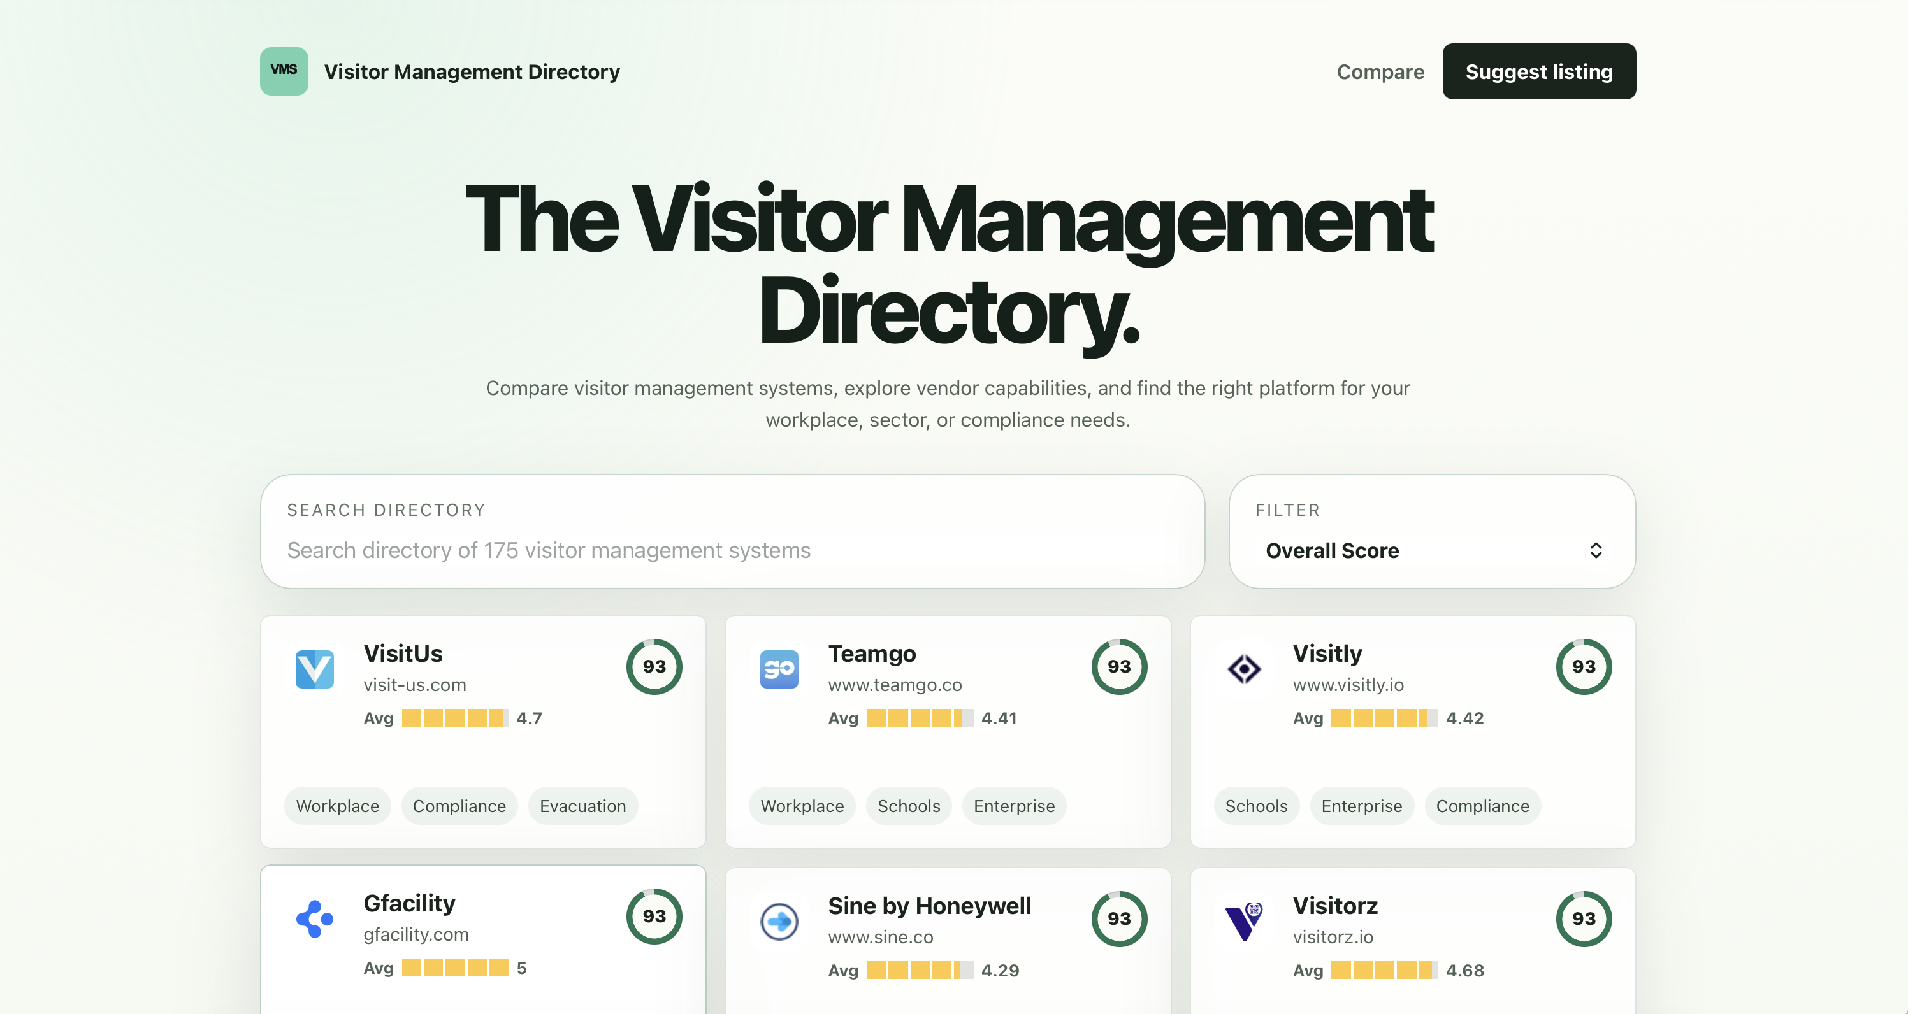Viewport: 1908px width, 1014px height.
Task: Click www.teamgo.co URL text
Action: click(895, 685)
